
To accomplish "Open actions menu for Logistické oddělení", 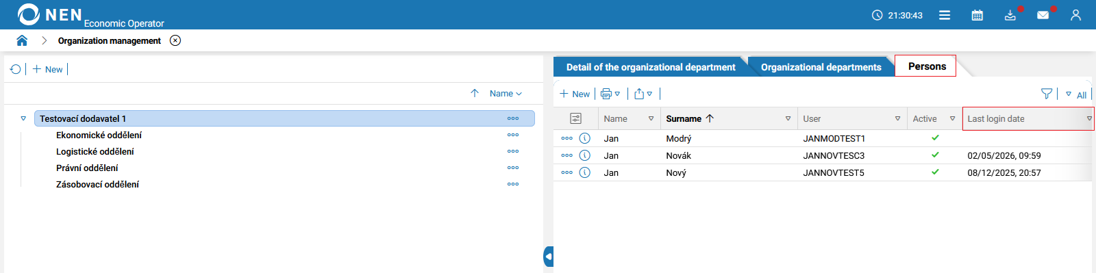I will (513, 151).
